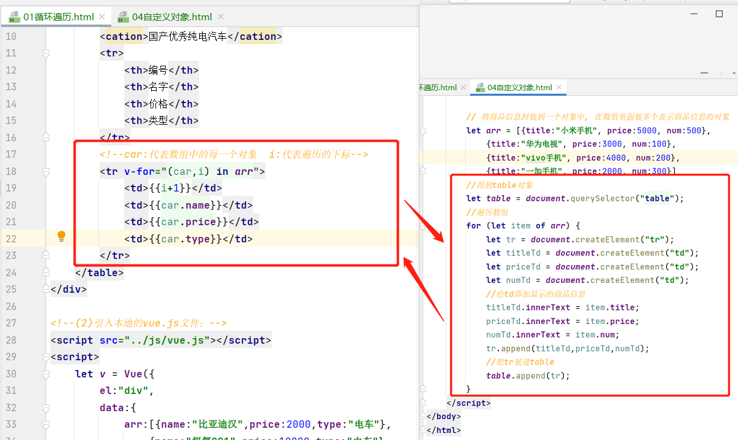
Task: Click the for (let item of arr) line
Action: (x=523, y=226)
